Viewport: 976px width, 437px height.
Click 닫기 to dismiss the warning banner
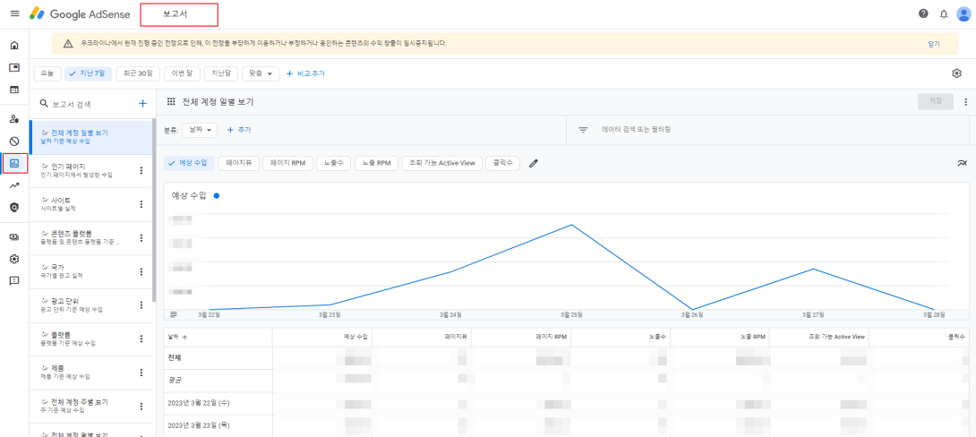tap(933, 44)
